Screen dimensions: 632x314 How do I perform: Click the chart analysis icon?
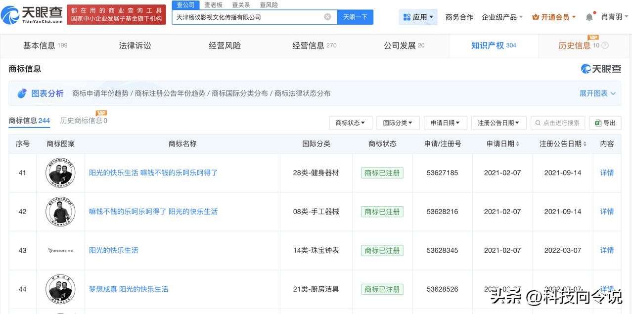pyautogui.click(x=22, y=93)
